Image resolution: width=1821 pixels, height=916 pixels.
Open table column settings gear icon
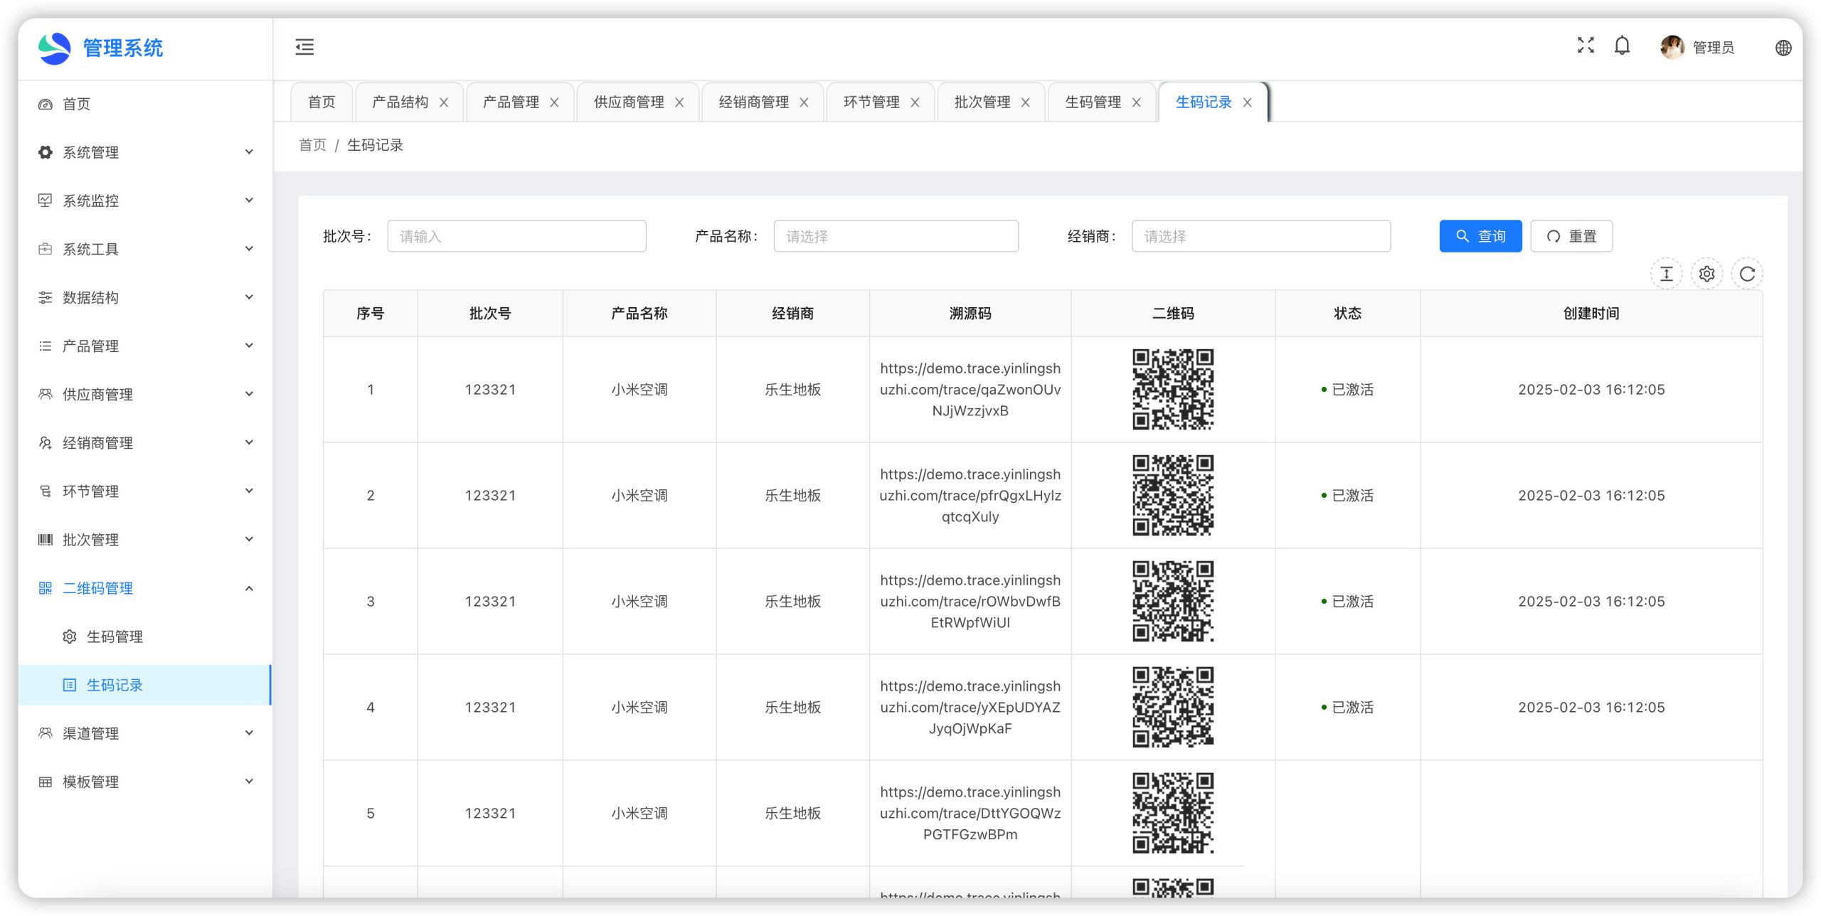pos(1706,274)
